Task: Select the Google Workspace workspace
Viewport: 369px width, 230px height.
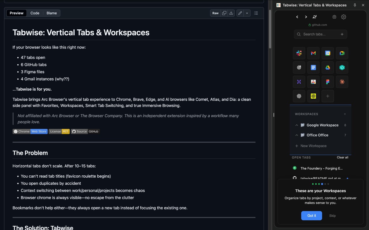Action: click(321, 125)
